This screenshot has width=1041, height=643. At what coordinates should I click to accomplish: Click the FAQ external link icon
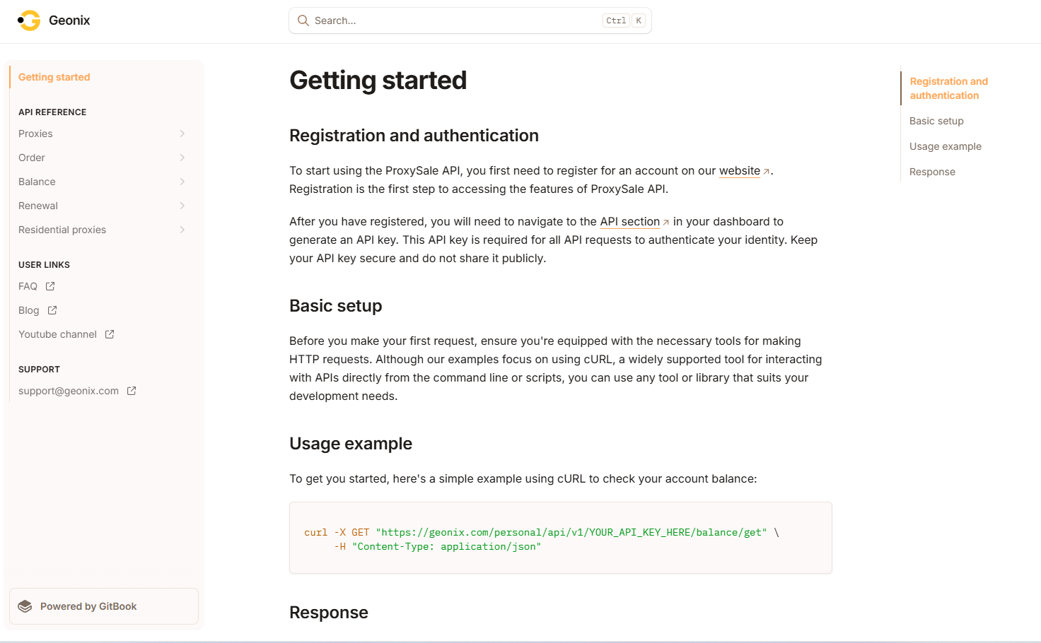click(50, 286)
